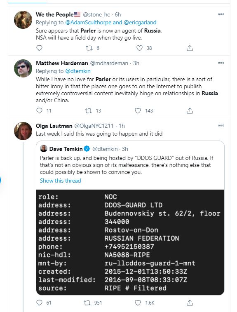The height and width of the screenshot is (312, 237).
Task: Like Matthew Hardeman's tweet with 143 likes
Action: click(138, 110)
